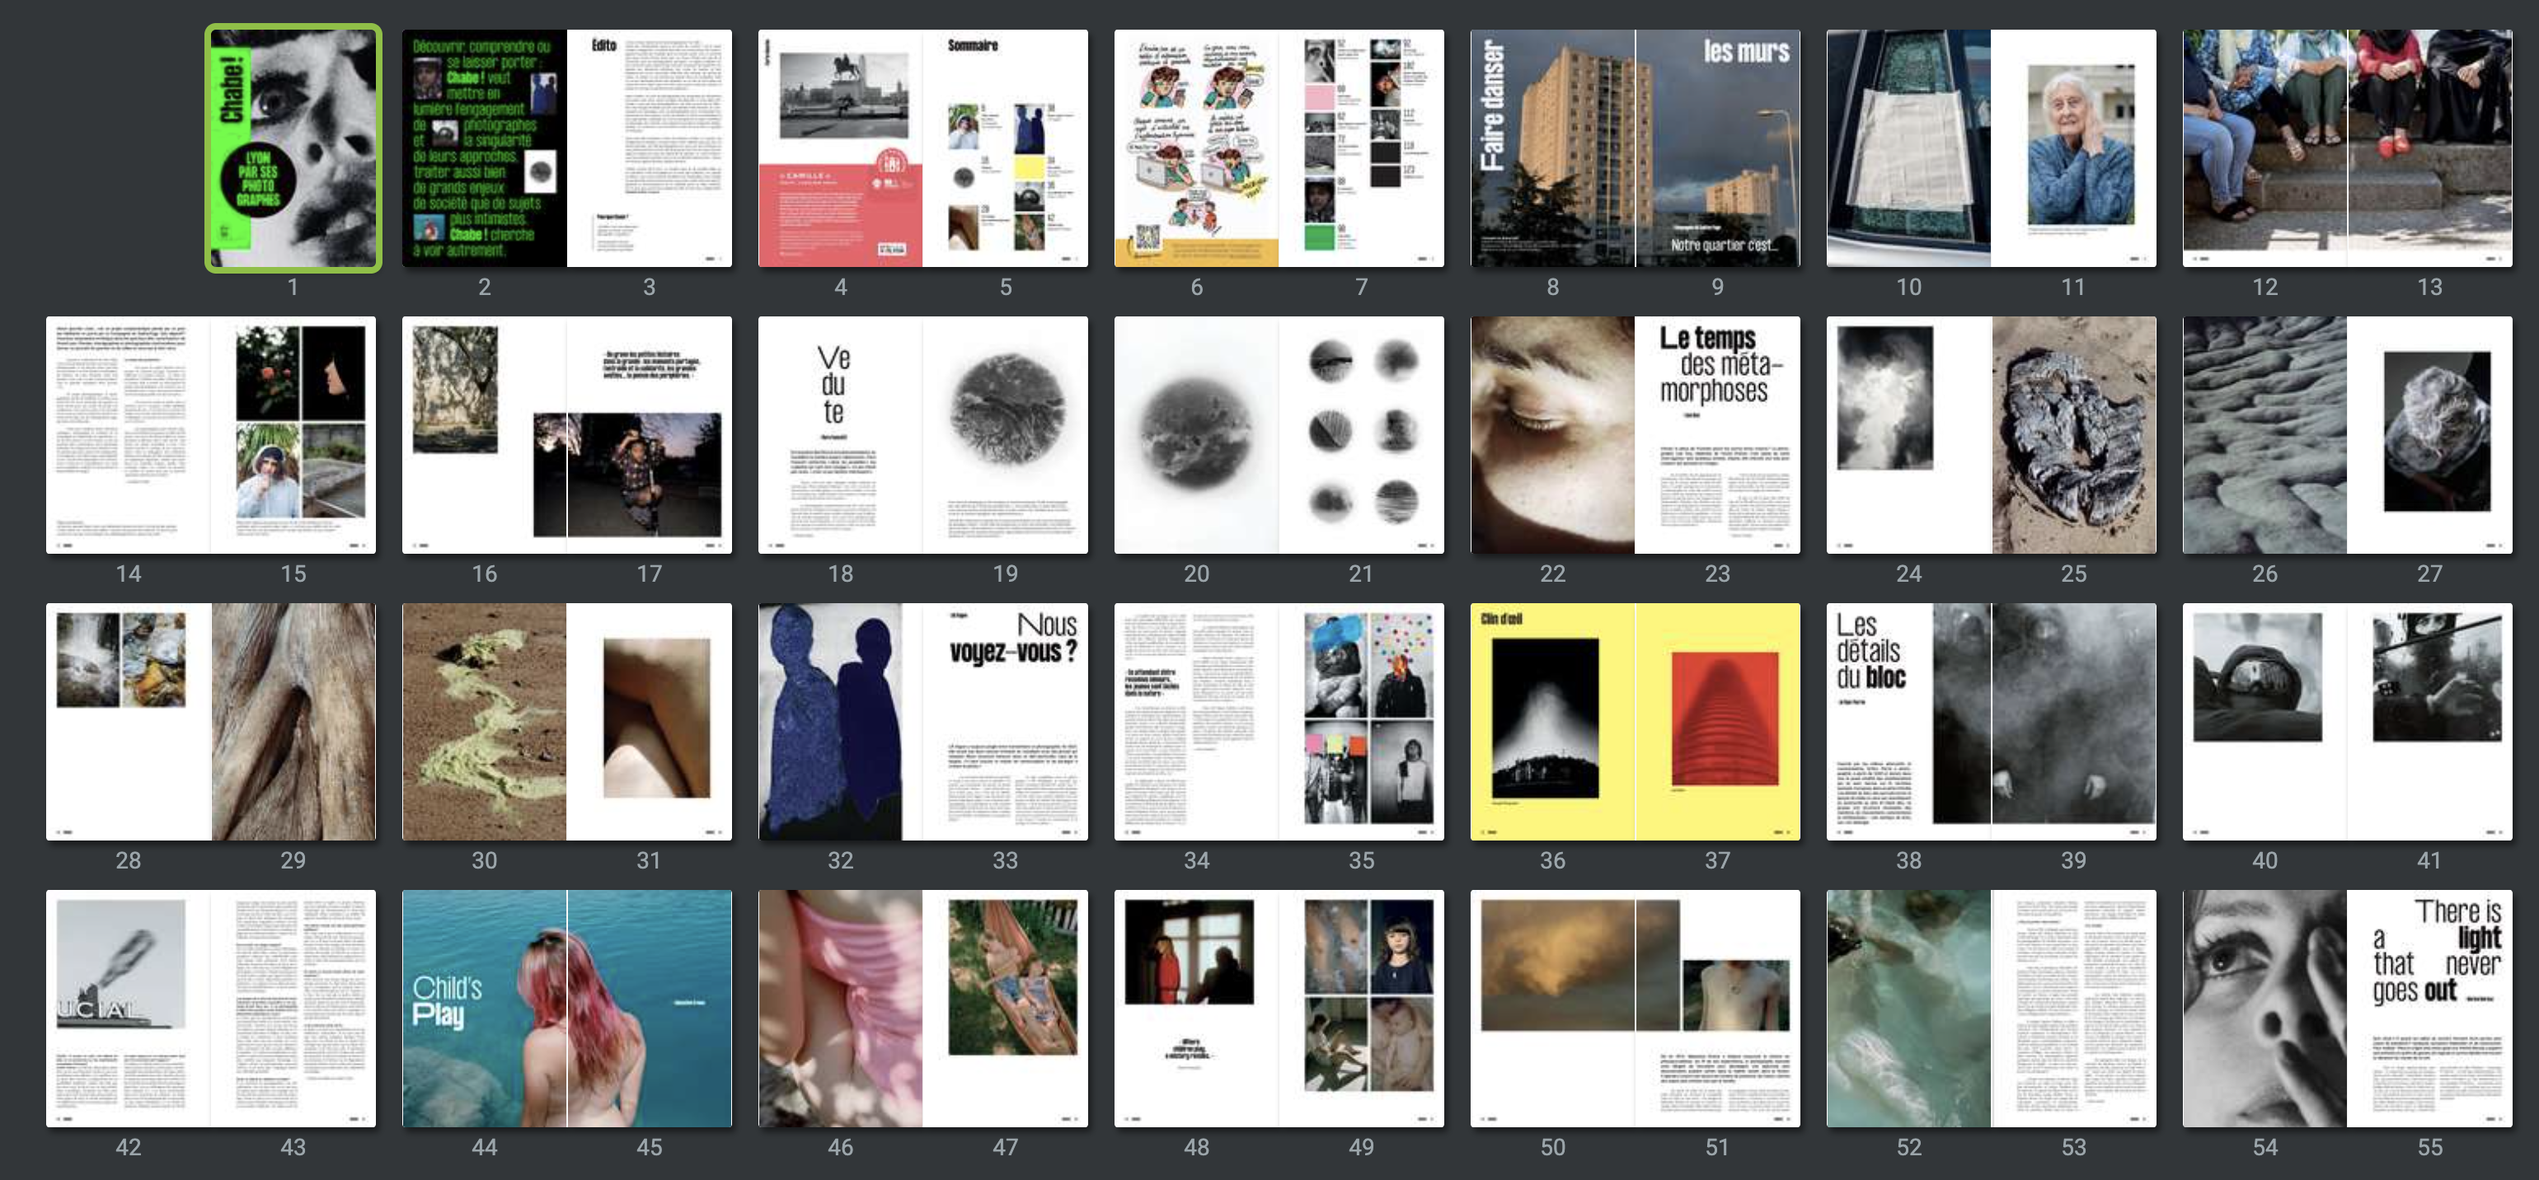Click the close-up eye portrait page 54
2539x1180 pixels.
click(2264, 1008)
